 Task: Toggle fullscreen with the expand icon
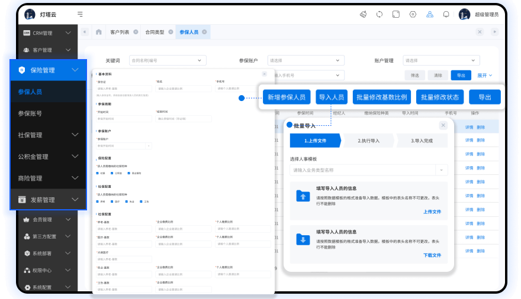coord(396,14)
